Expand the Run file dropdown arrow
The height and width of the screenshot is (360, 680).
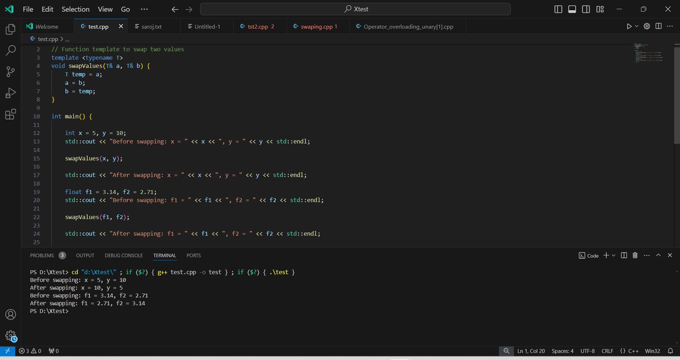636,27
